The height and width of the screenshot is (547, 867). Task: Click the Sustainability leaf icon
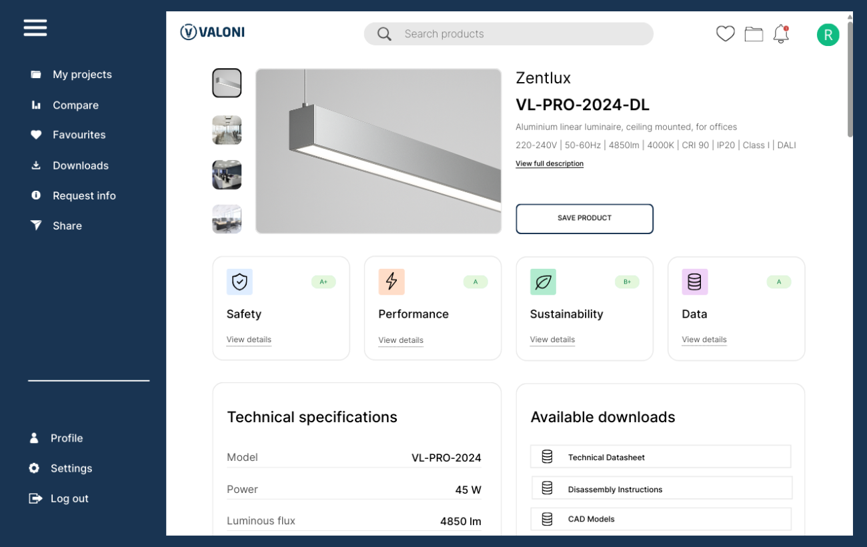(543, 282)
